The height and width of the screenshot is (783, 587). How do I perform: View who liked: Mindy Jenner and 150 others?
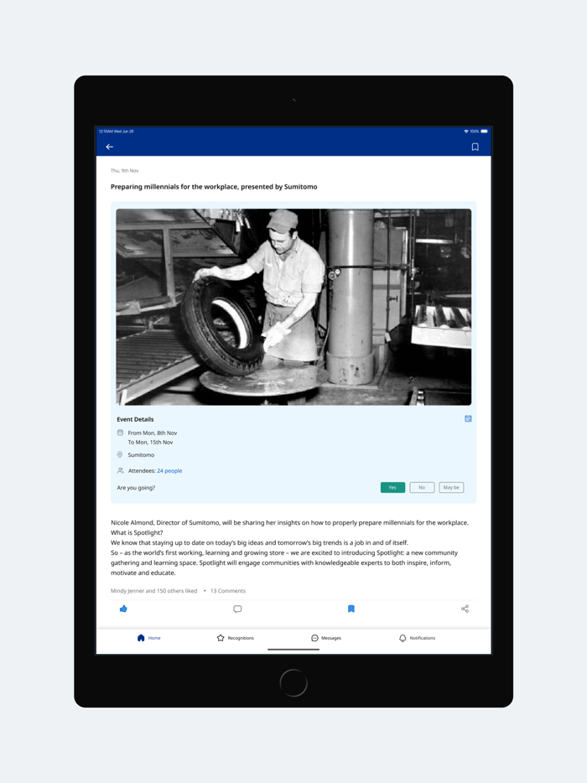pyautogui.click(x=153, y=591)
